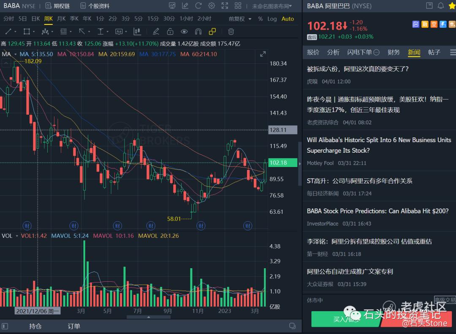Open the 报价 quotes tab

click(x=313, y=52)
